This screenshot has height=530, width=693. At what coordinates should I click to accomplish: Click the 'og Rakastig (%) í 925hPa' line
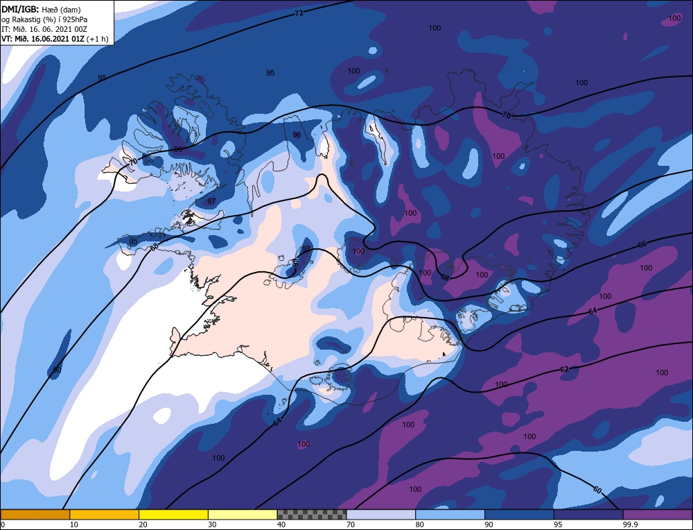[x=44, y=19]
